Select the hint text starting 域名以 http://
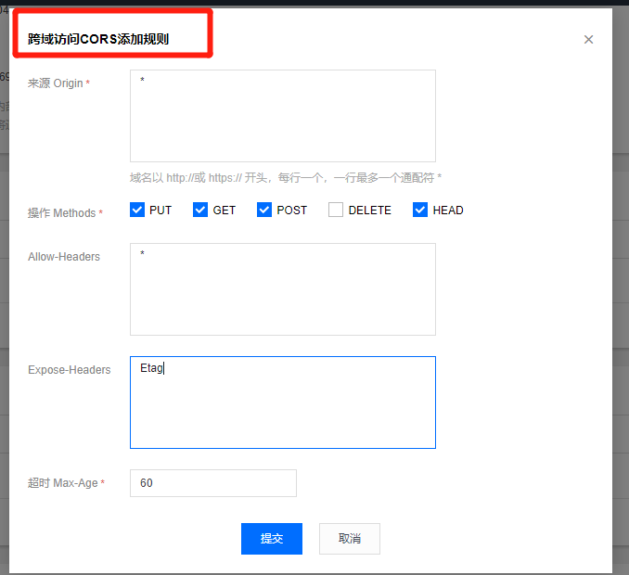629x575 pixels. 286,178
